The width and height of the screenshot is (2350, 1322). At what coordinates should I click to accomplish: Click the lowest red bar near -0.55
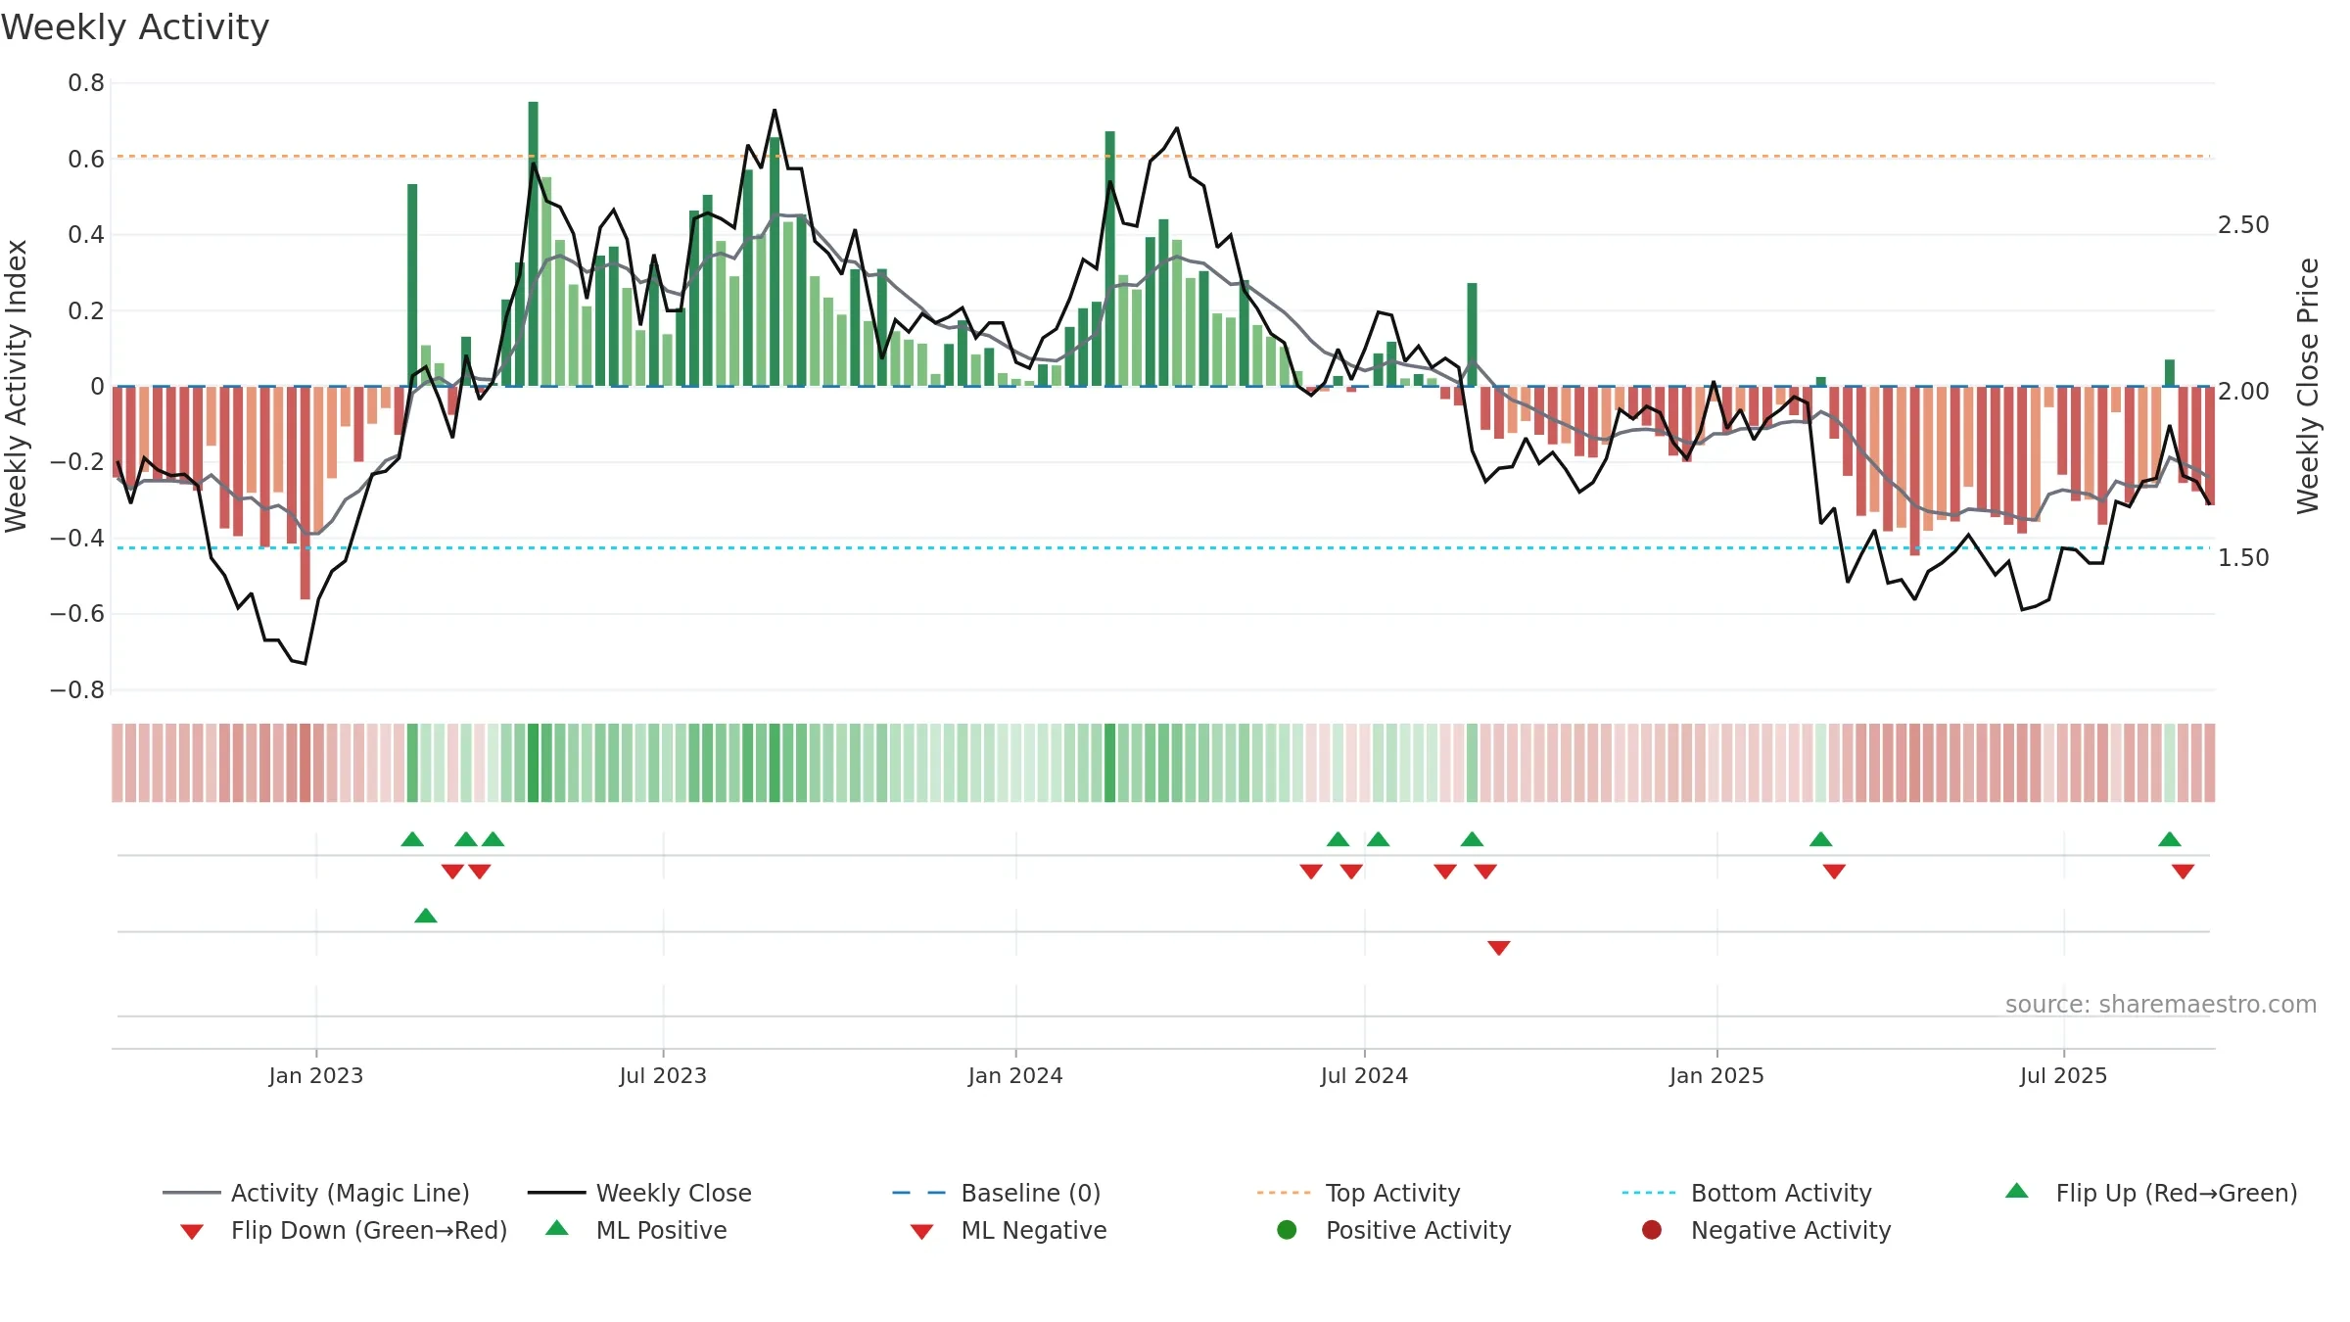[x=305, y=493]
